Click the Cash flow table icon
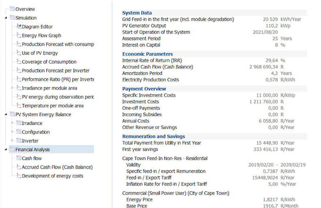This screenshot has height=208, width=321. point(19,158)
